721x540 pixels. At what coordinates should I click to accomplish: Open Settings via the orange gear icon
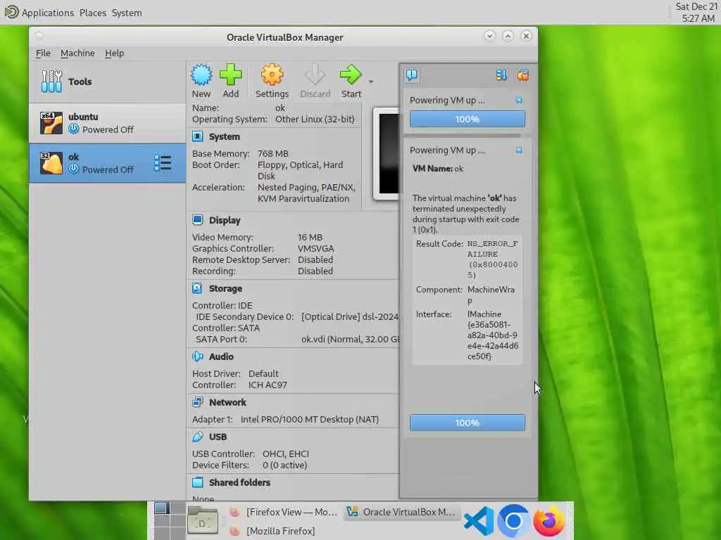click(272, 75)
